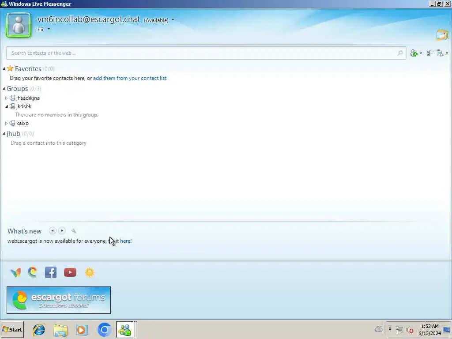Image resolution: width=452 pixels, height=339 pixels.
Task: Click the escargot forums banner
Action: point(59,300)
